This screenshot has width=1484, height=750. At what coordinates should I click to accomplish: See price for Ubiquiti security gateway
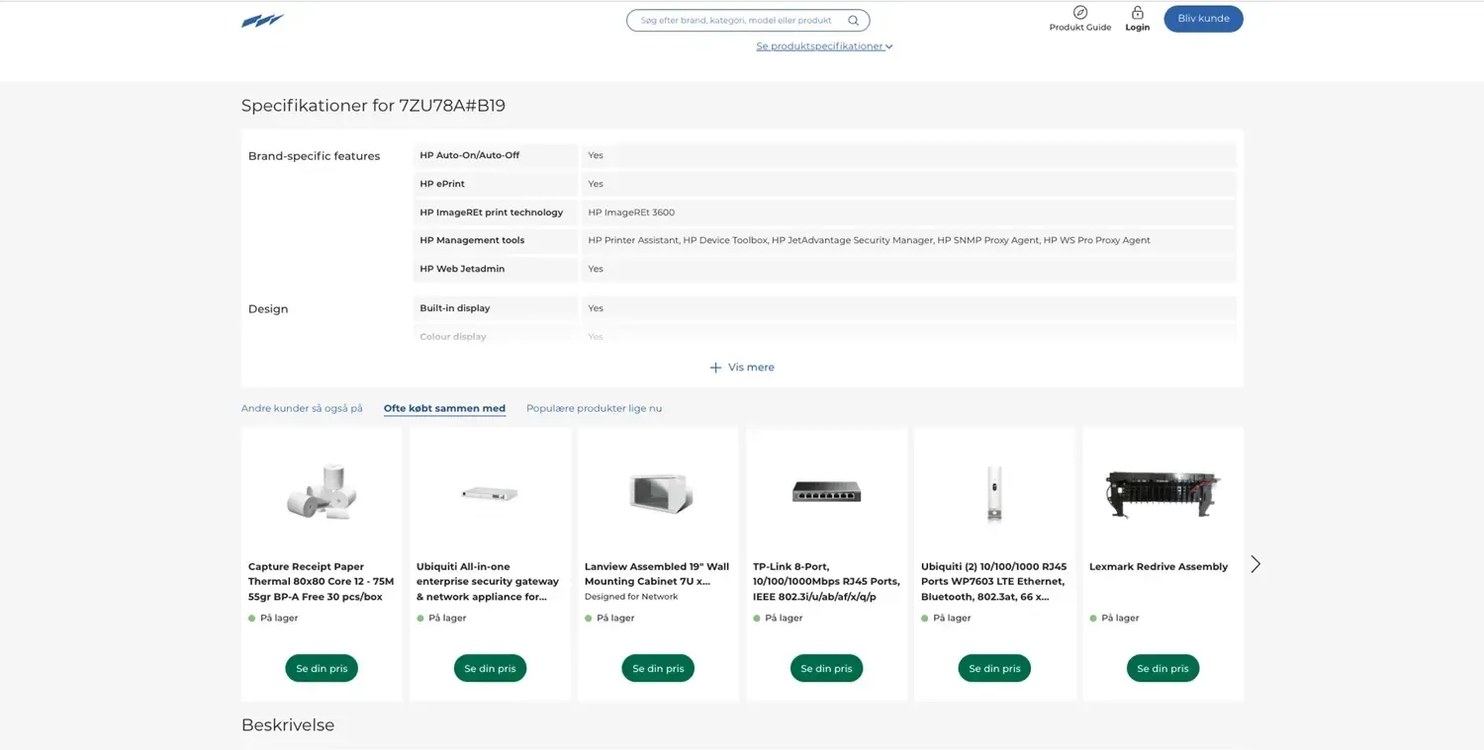coord(490,669)
